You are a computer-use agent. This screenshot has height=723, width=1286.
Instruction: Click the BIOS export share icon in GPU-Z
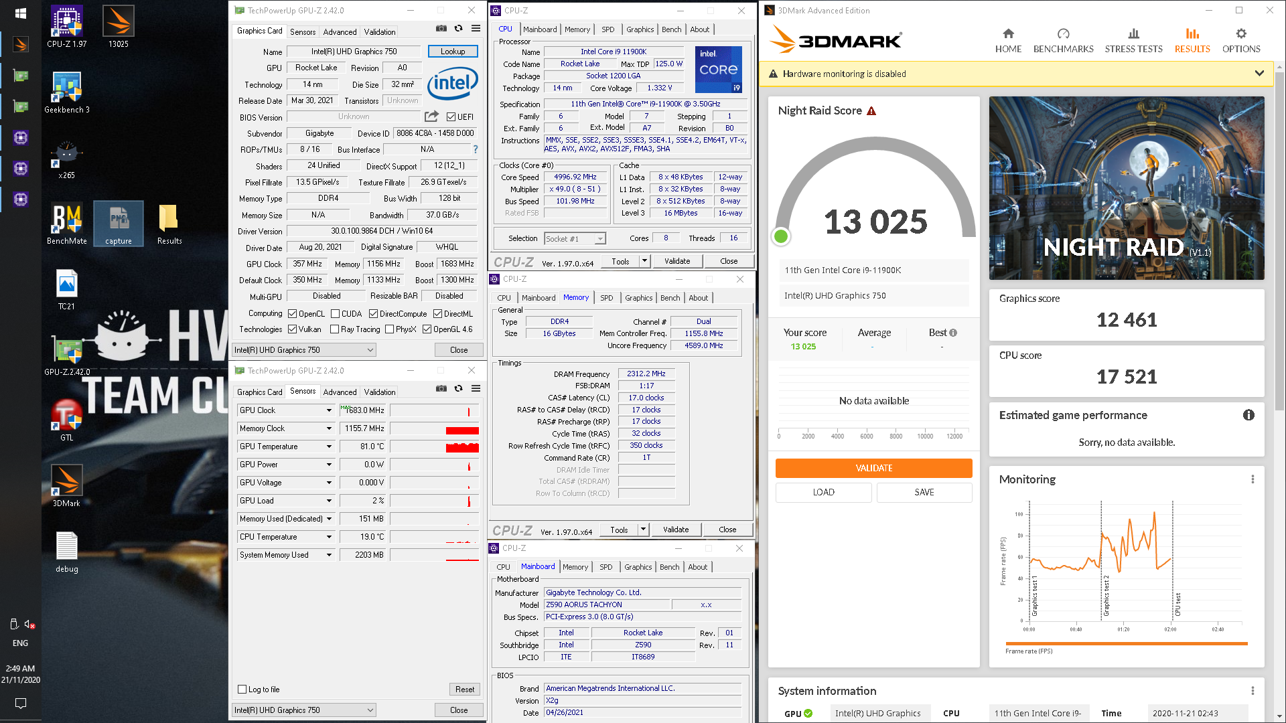click(x=431, y=116)
